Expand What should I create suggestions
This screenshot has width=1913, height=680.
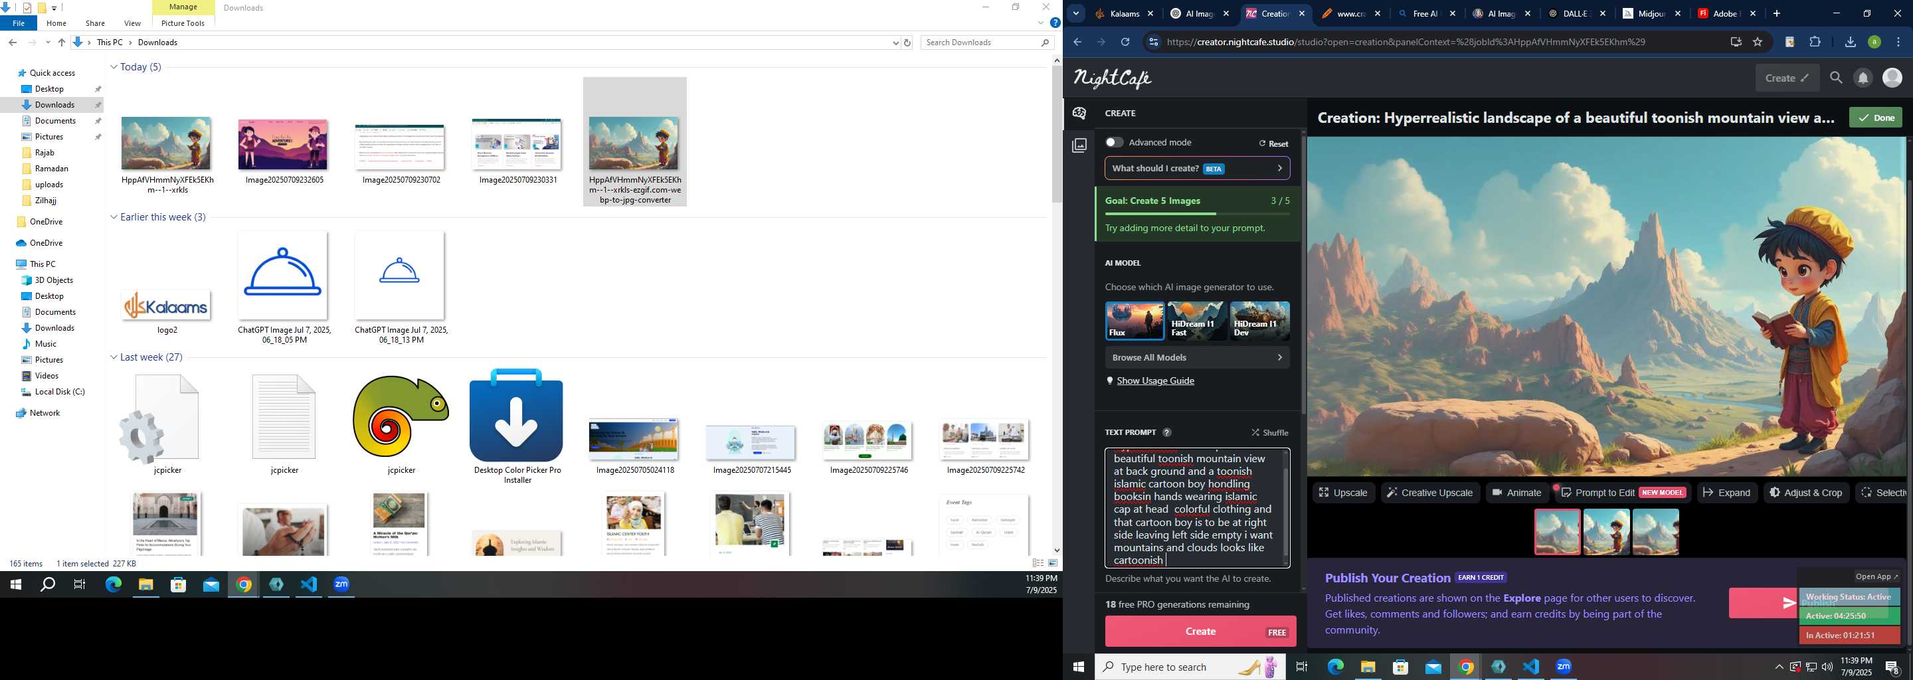1197,168
